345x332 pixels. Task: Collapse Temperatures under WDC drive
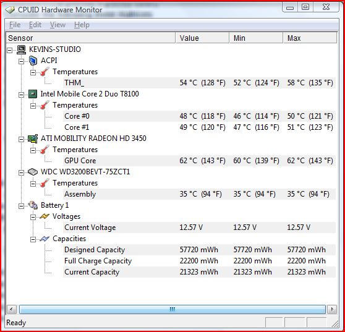tap(33, 184)
